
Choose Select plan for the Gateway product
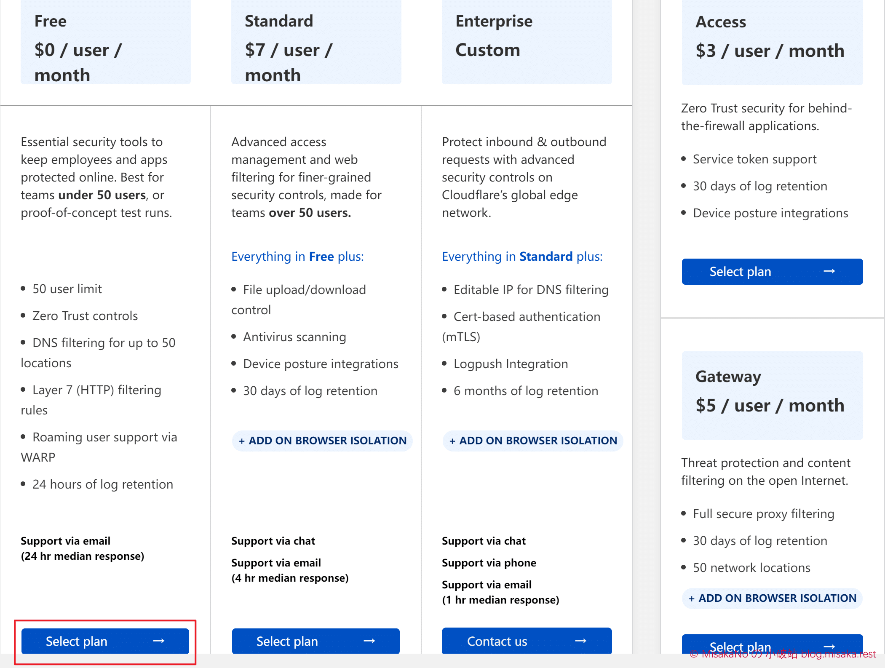740,645
